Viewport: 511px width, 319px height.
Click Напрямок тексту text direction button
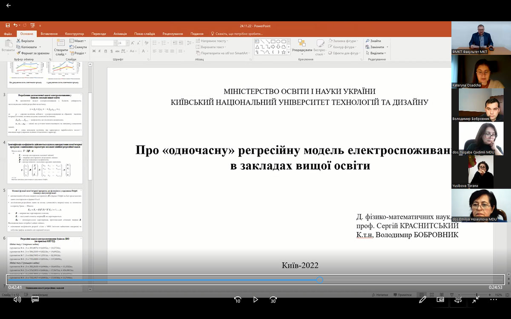[212, 41]
